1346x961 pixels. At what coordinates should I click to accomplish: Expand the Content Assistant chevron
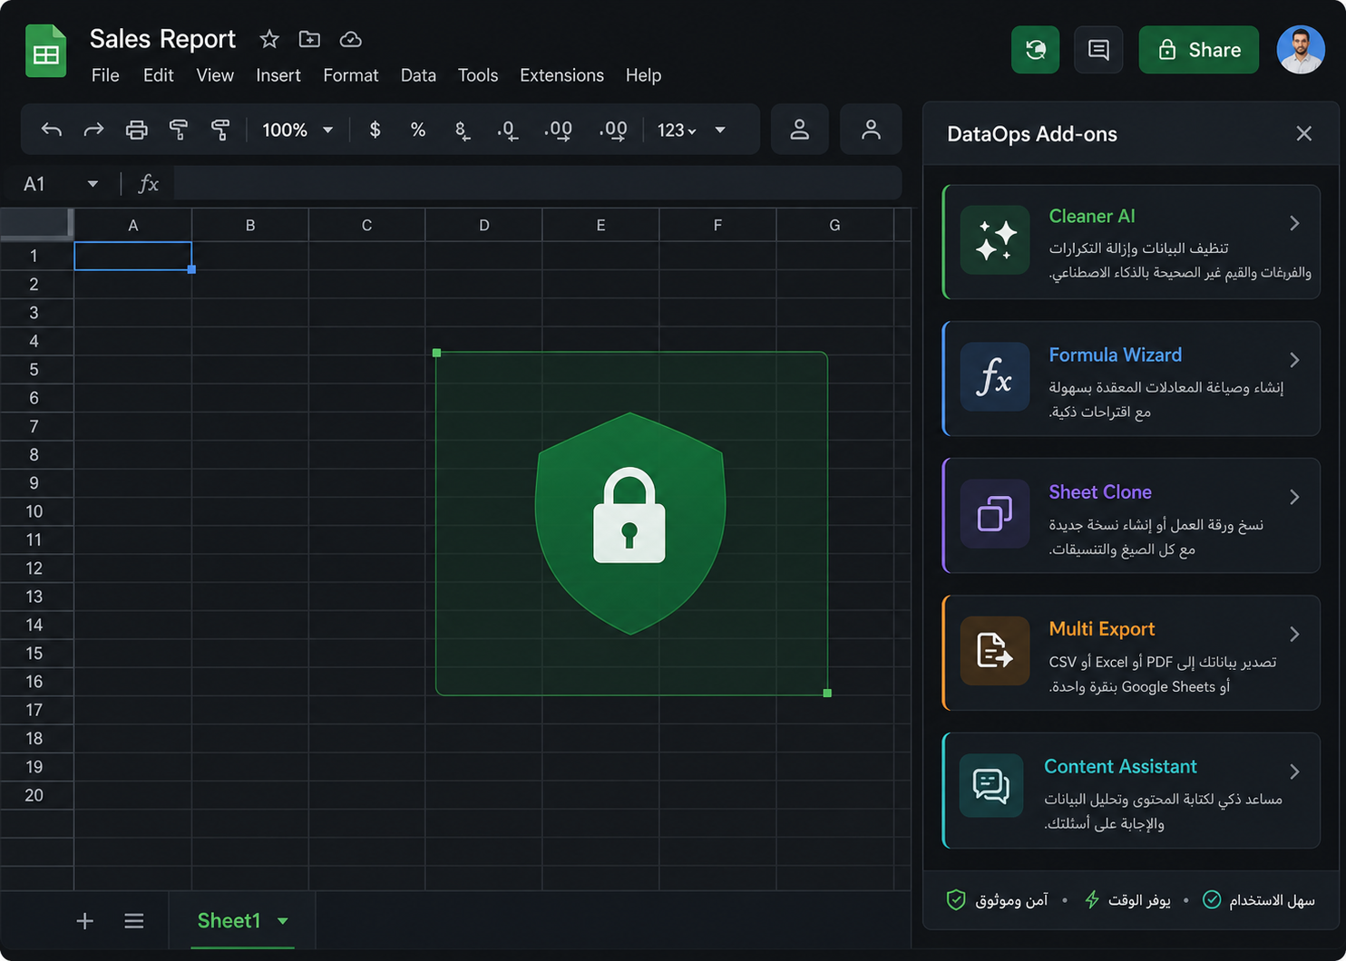coord(1294,772)
